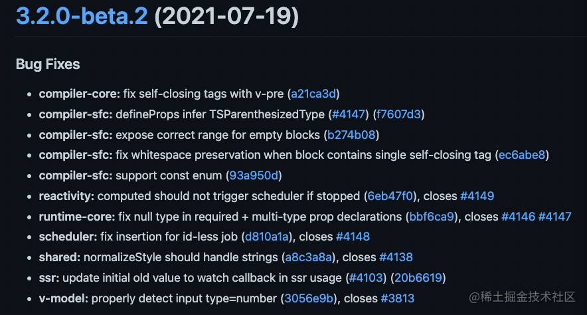Open commit d810a1a for scheduler fix

coord(266,237)
